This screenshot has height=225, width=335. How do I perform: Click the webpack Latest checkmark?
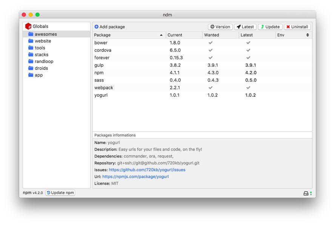(x=248, y=87)
